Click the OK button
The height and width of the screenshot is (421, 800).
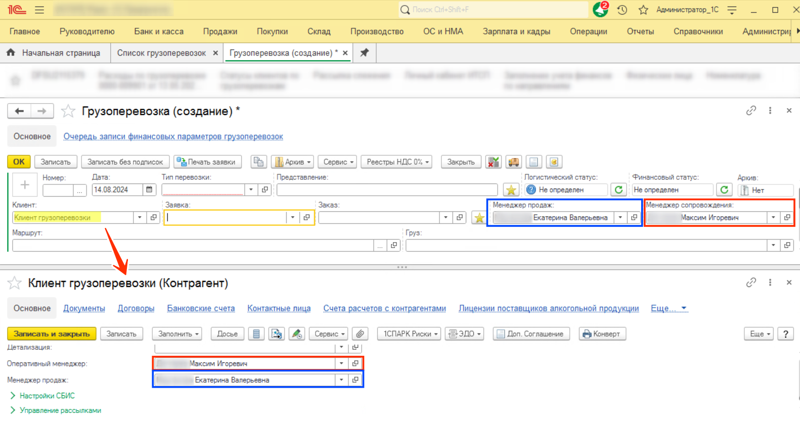coord(19,162)
